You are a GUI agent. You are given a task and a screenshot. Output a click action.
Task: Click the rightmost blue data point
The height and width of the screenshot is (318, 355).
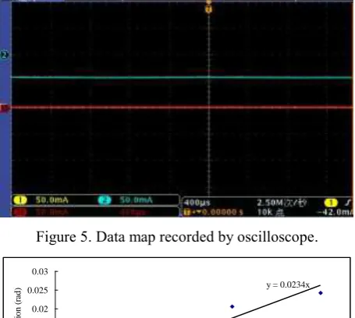point(321,293)
